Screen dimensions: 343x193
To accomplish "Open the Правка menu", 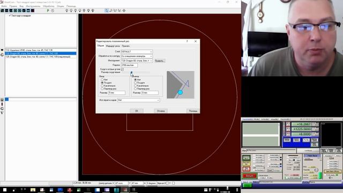I will [x=13, y=6].
